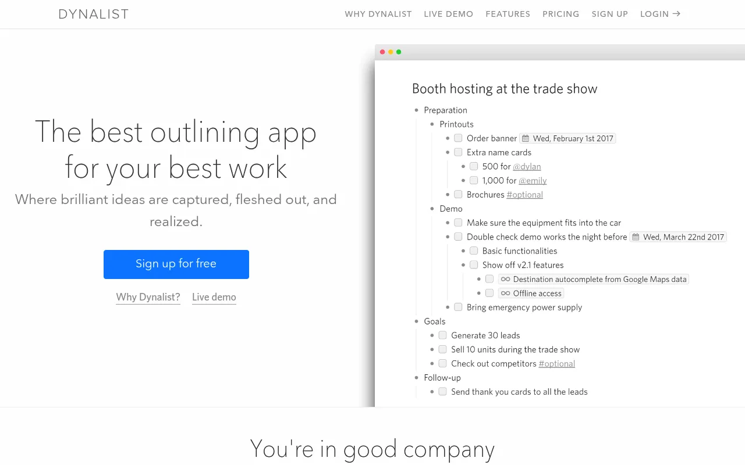Screen dimensions: 745x465
Task: Click the Dynalist logo
Action: coord(94,14)
